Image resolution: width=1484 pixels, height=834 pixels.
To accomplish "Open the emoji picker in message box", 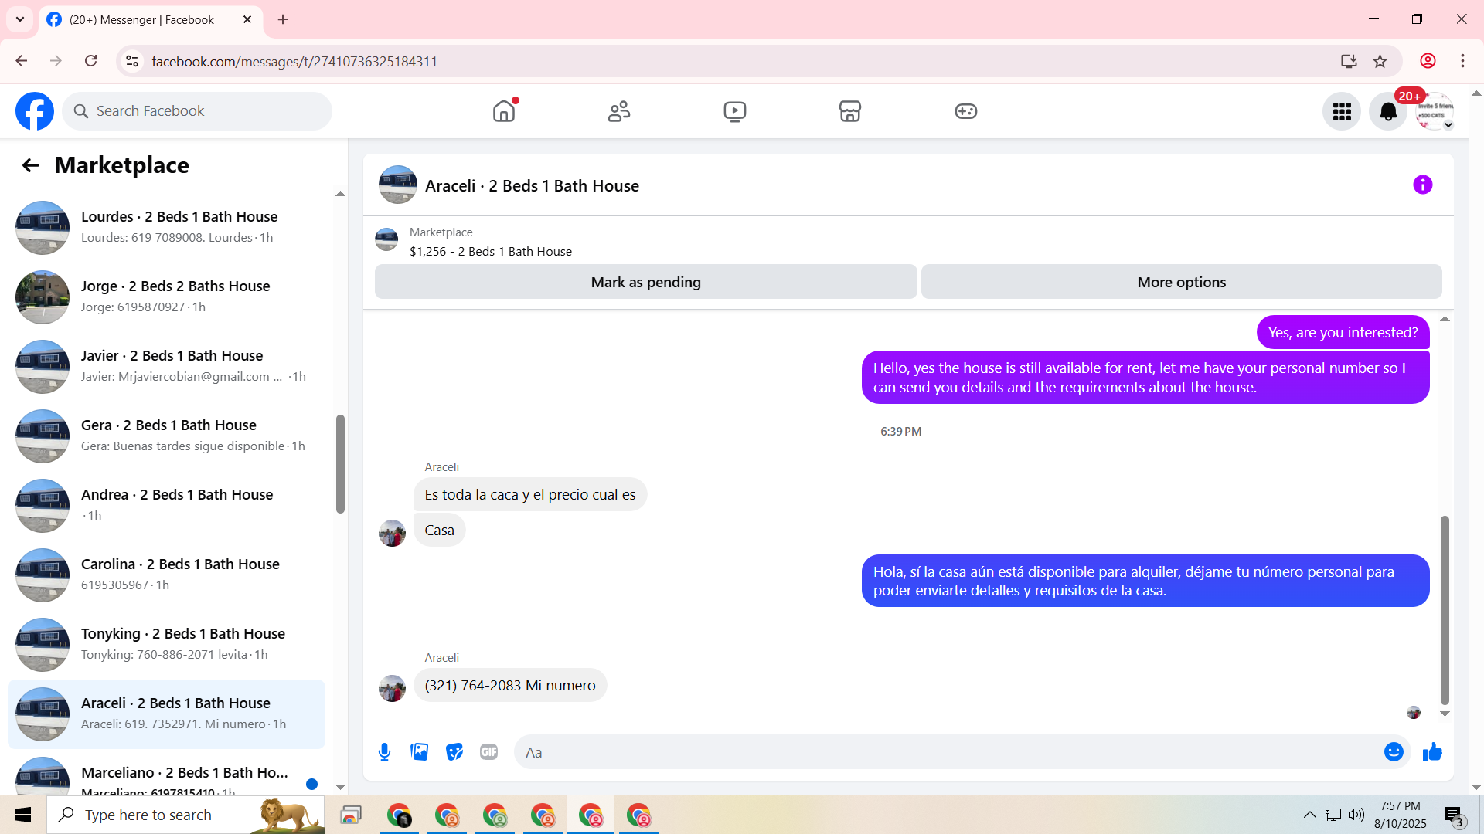I will (1393, 752).
